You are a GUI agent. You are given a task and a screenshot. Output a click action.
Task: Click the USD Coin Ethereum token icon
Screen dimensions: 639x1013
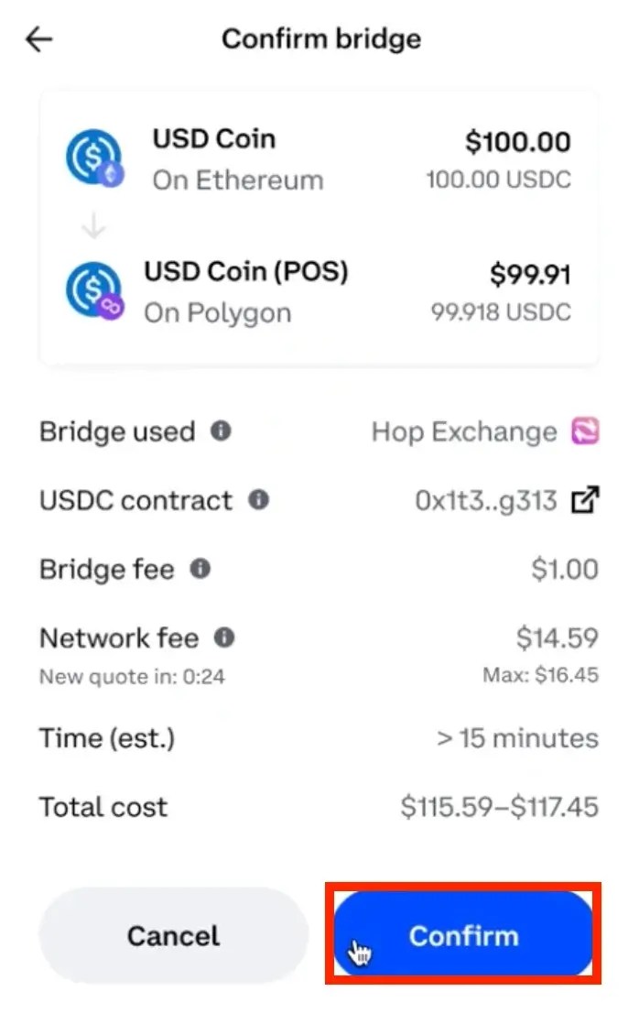(94, 158)
